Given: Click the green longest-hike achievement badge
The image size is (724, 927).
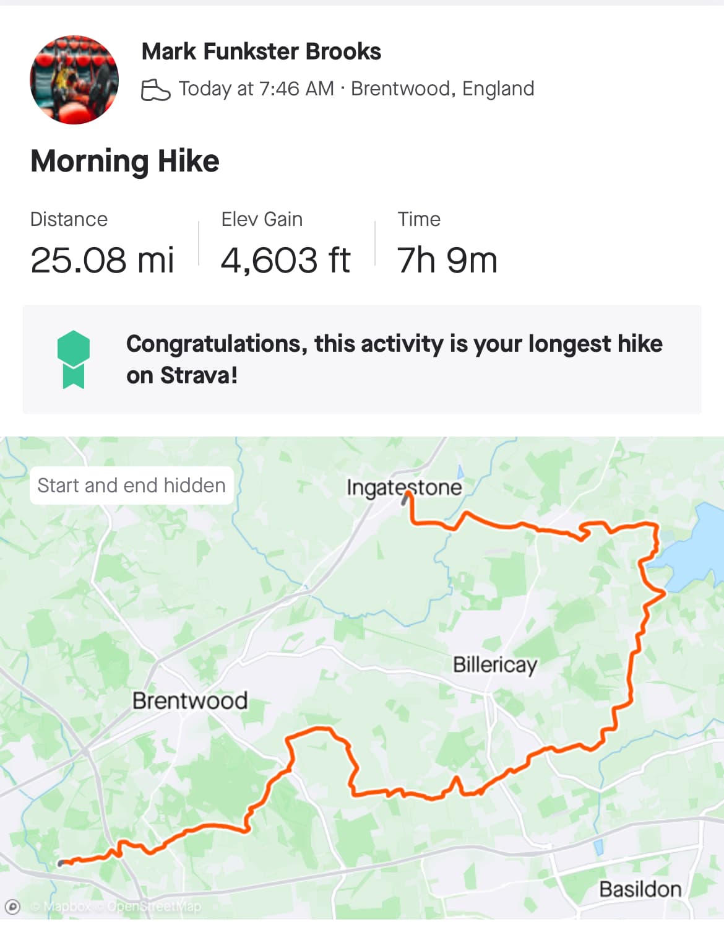Looking at the screenshot, I should pos(74,359).
